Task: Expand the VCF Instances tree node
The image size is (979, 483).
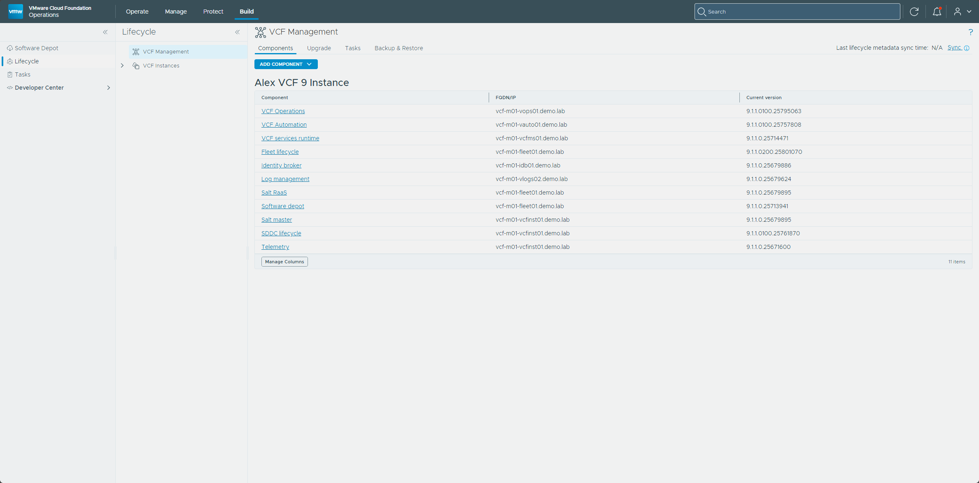Action: pos(122,65)
